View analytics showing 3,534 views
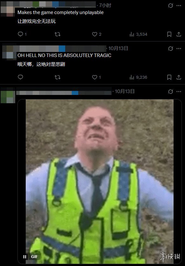Viewport: 185px width, 266px height. point(132,34)
